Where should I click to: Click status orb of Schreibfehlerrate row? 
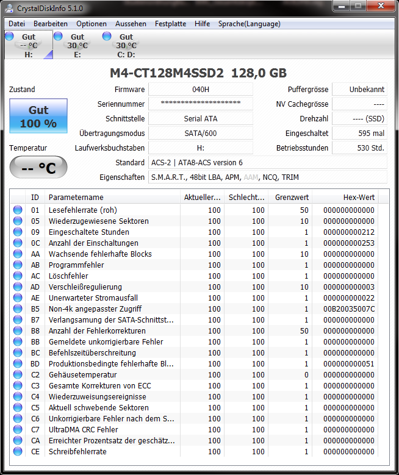[18, 451]
